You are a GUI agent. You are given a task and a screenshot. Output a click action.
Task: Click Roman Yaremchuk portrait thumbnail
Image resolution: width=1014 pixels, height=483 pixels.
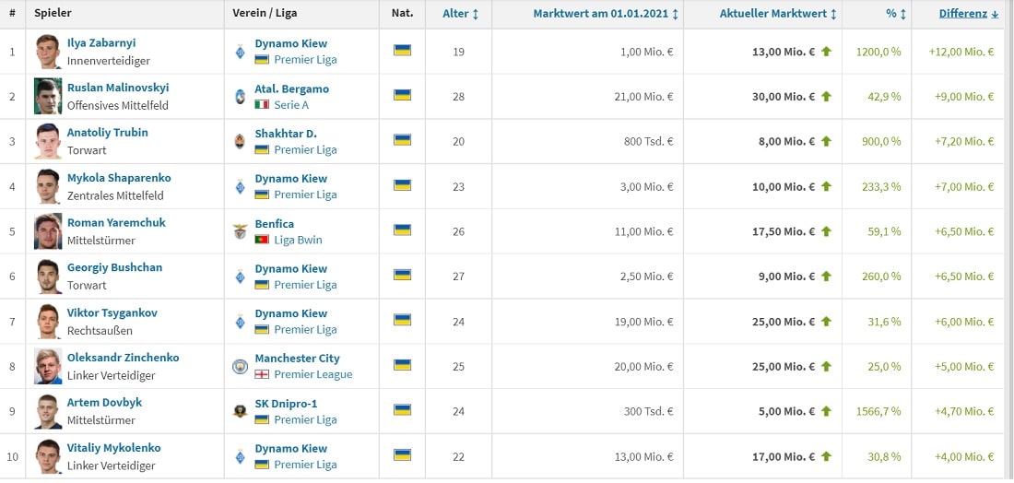[48, 231]
